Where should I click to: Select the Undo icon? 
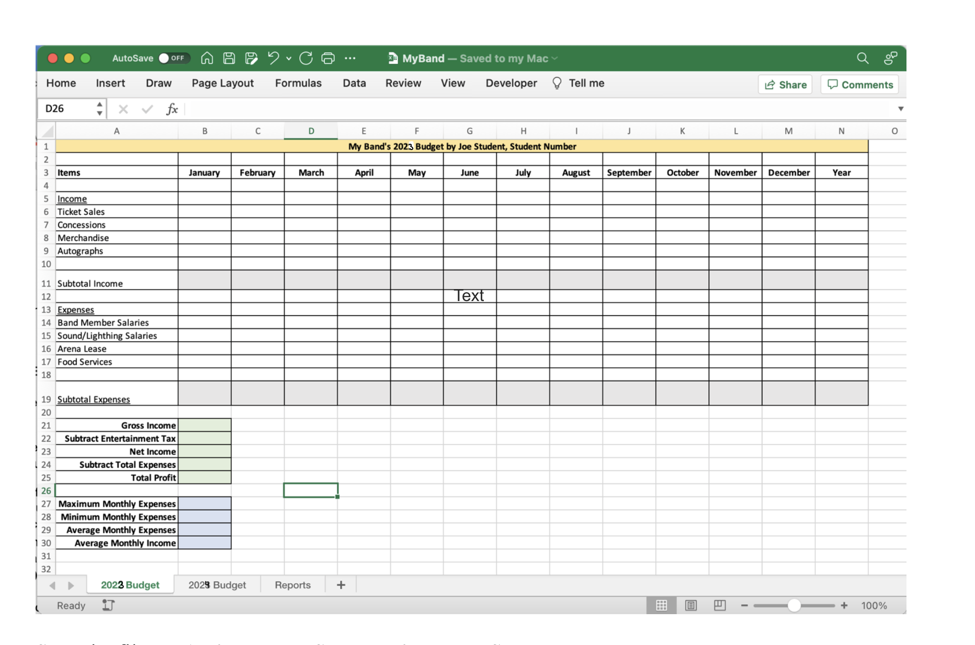[x=273, y=58]
